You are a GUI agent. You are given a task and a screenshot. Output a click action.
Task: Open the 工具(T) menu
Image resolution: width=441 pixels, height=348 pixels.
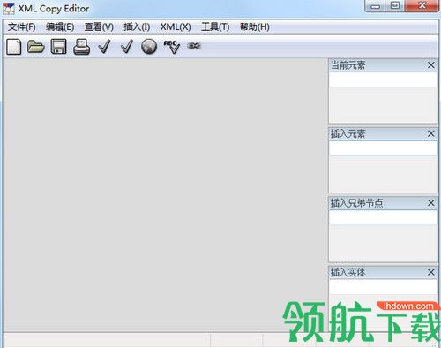(x=215, y=27)
